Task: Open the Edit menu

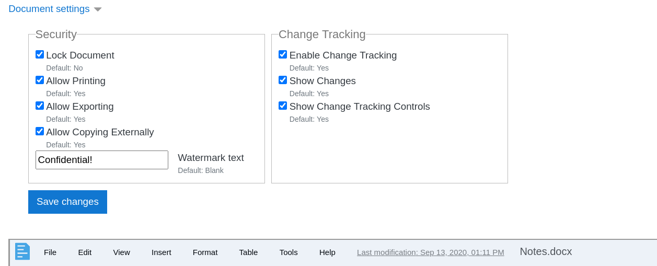Action: pyautogui.click(x=85, y=252)
